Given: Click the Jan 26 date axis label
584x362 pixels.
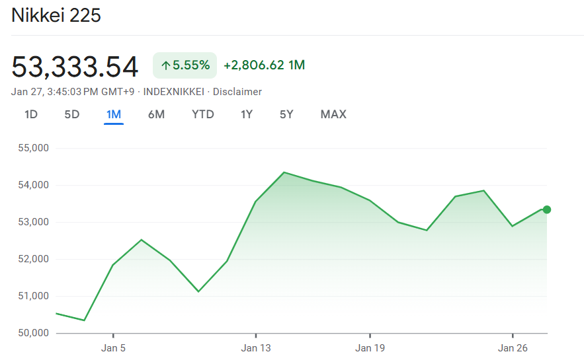Looking at the screenshot, I should [513, 347].
